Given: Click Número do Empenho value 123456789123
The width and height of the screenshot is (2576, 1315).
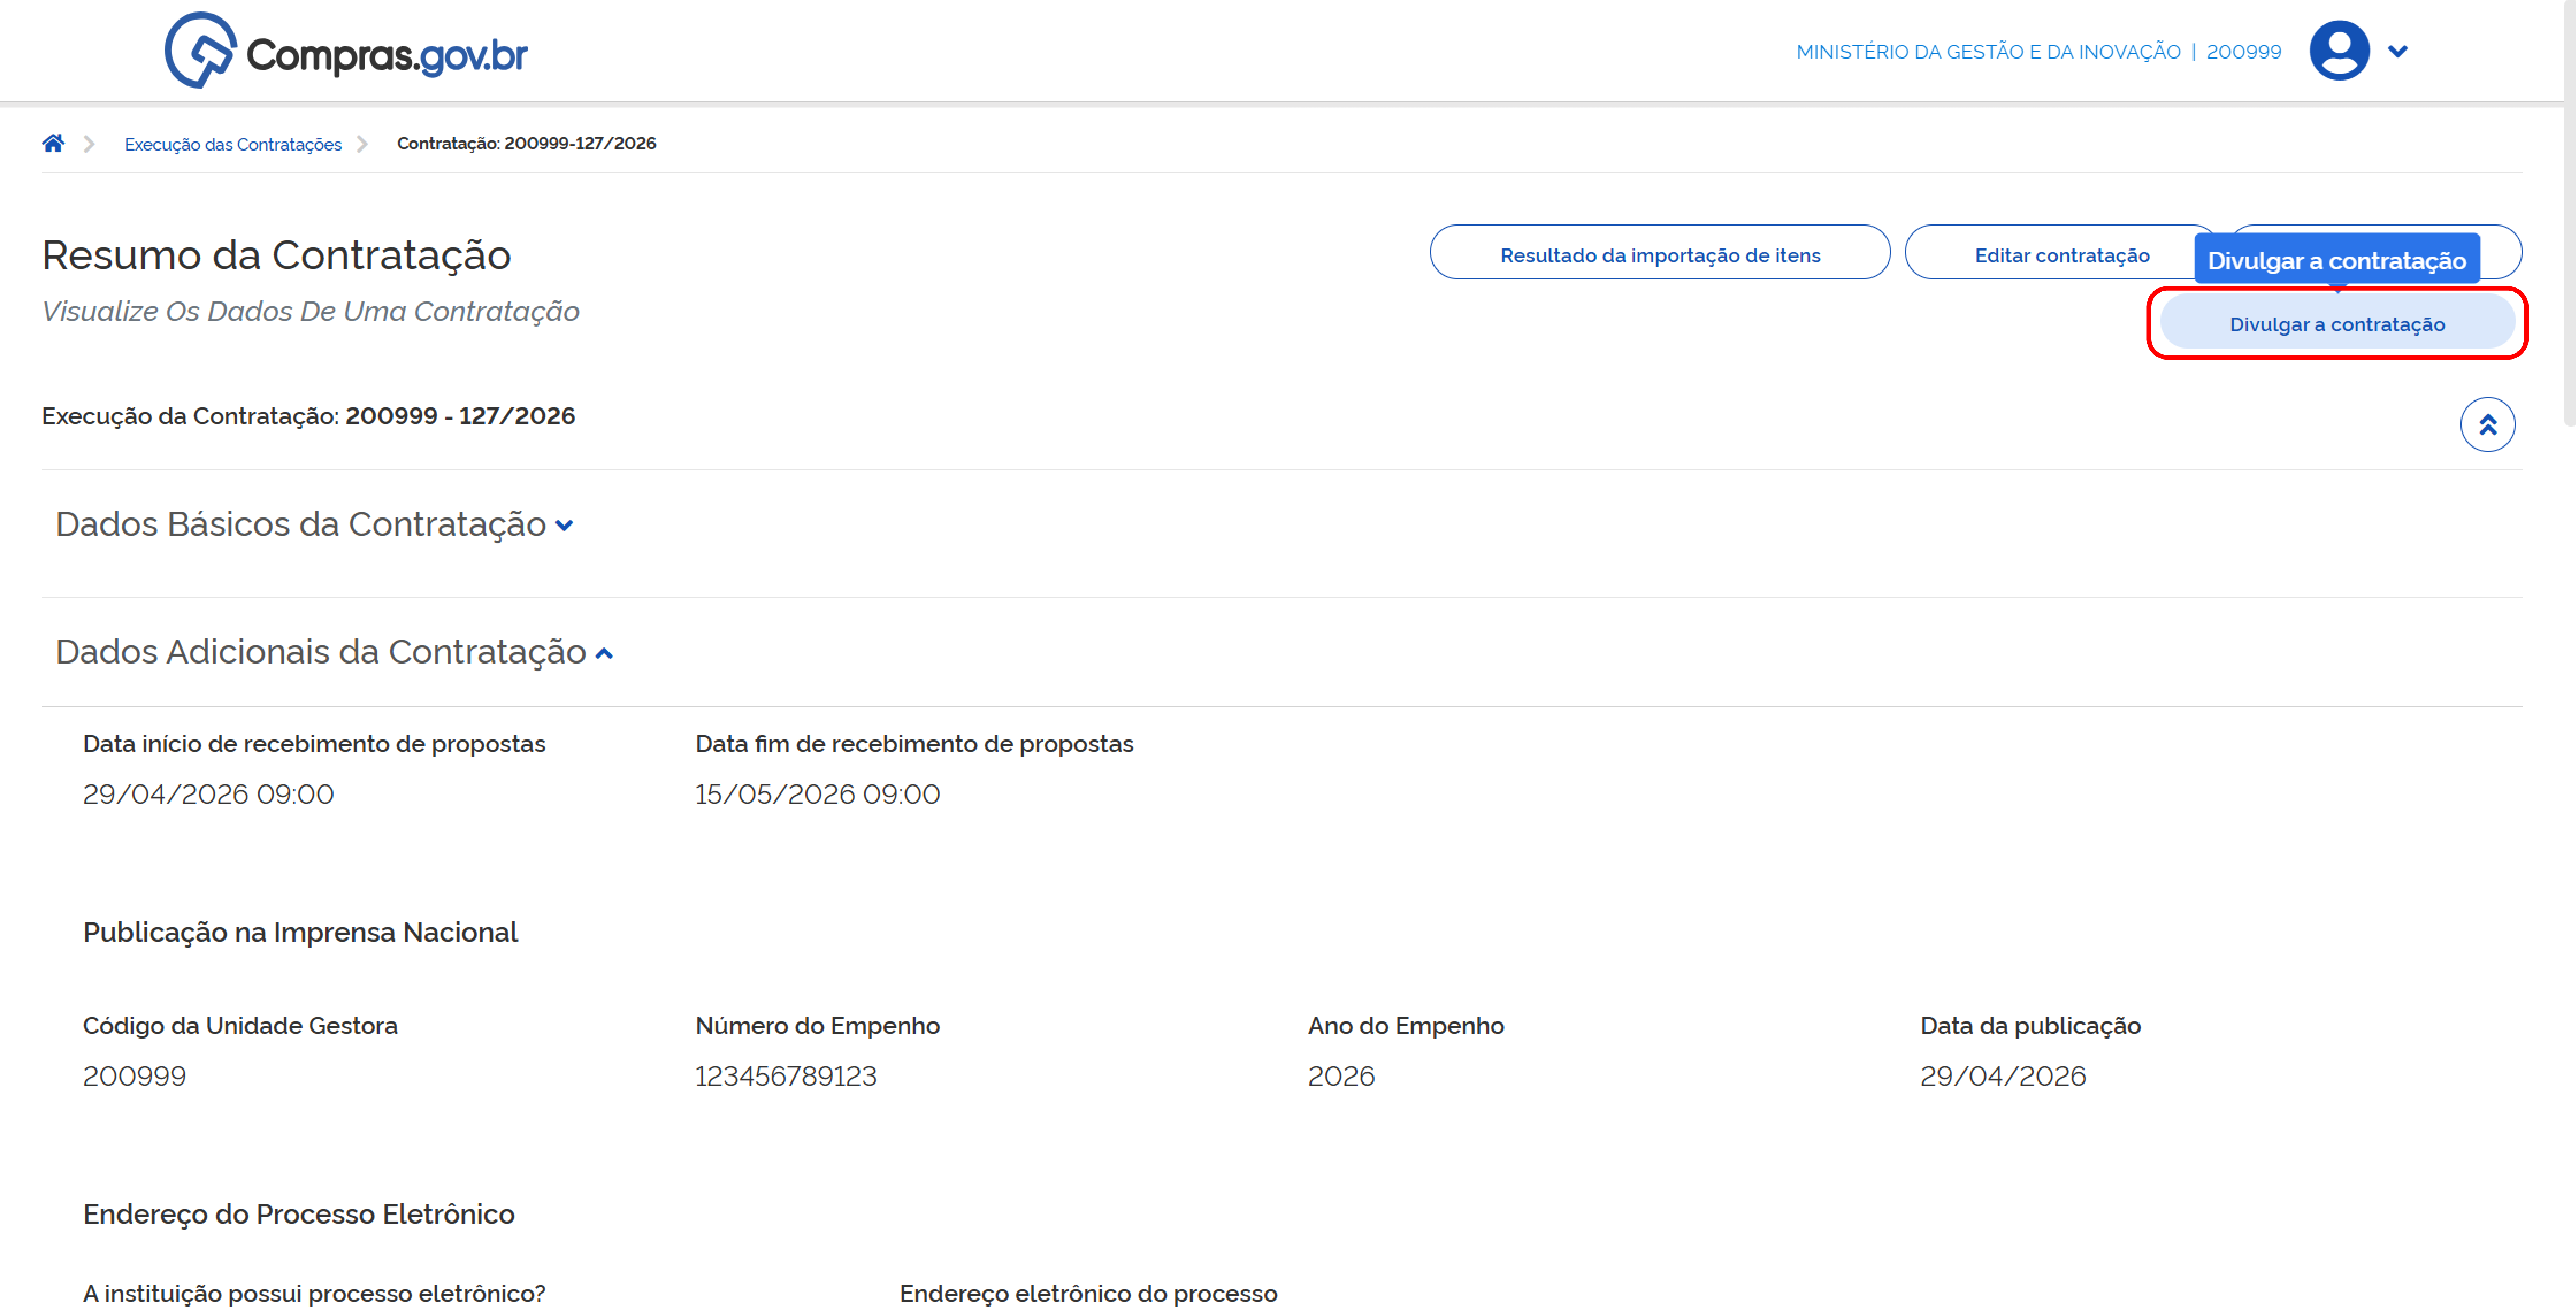Looking at the screenshot, I should [786, 1076].
